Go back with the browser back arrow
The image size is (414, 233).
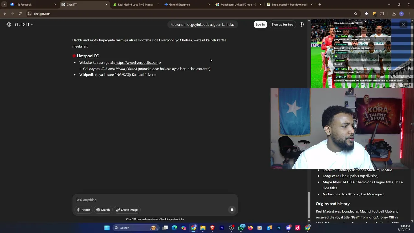click(5, 14)
